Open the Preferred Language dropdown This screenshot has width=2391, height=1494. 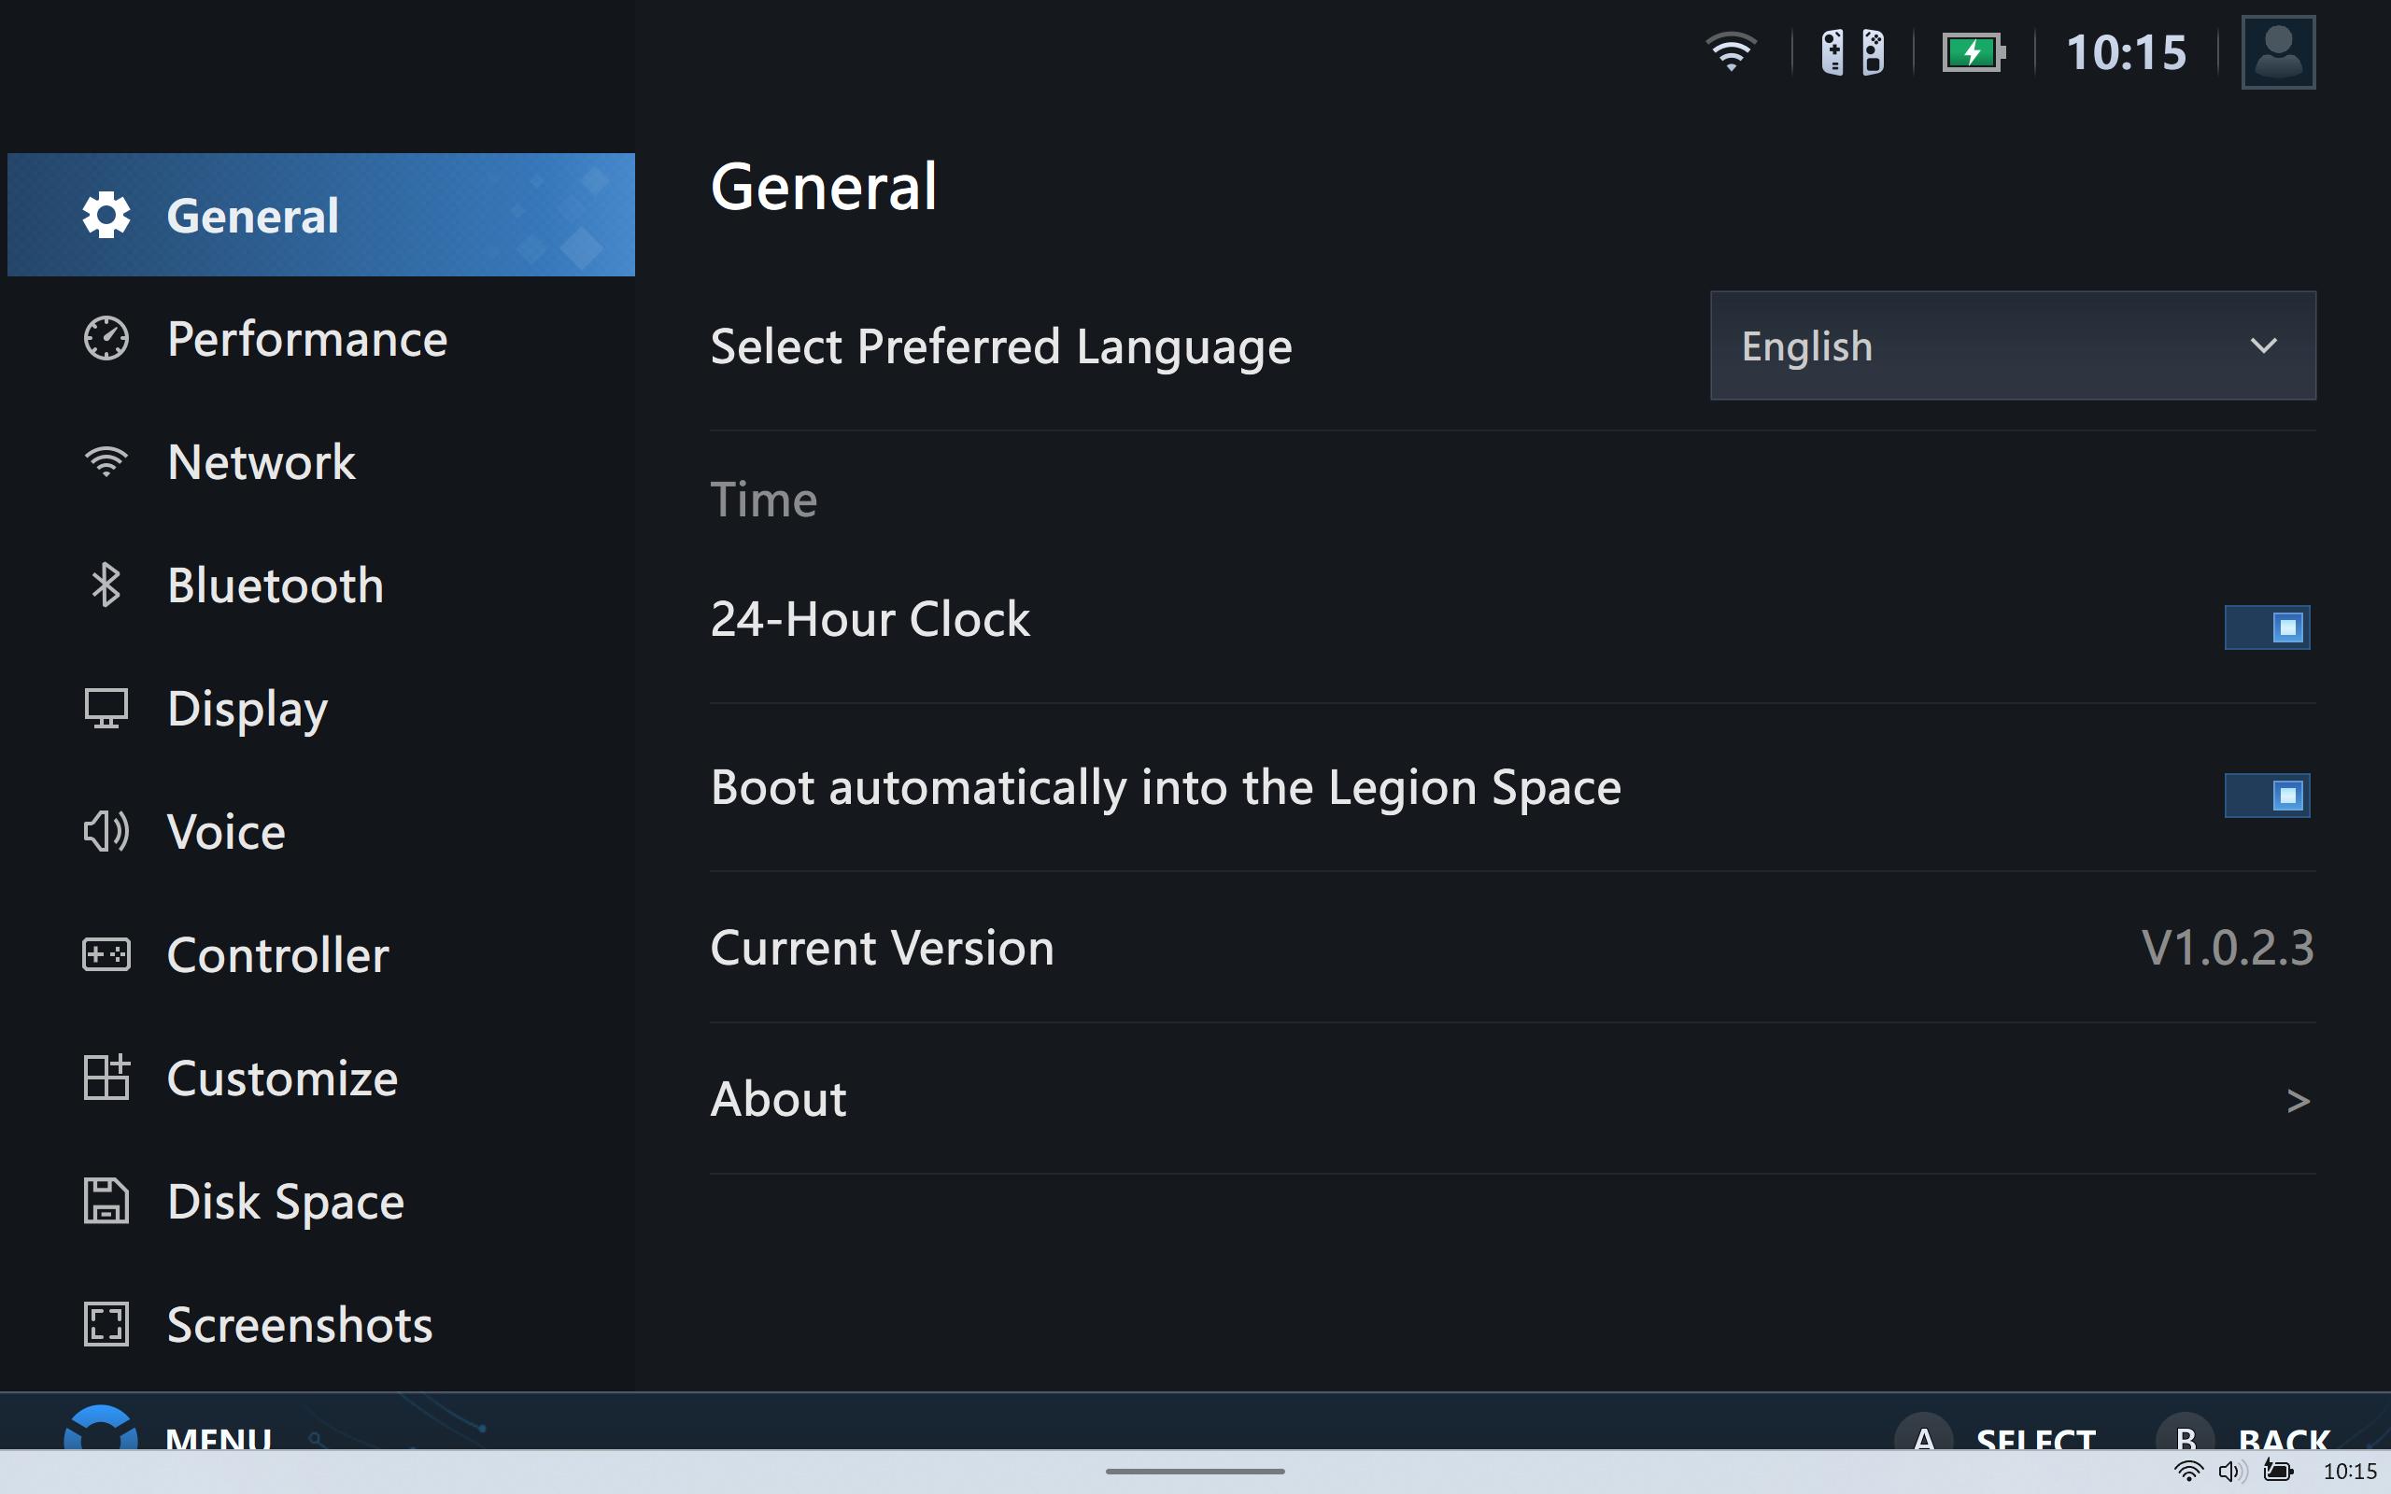2013,345
